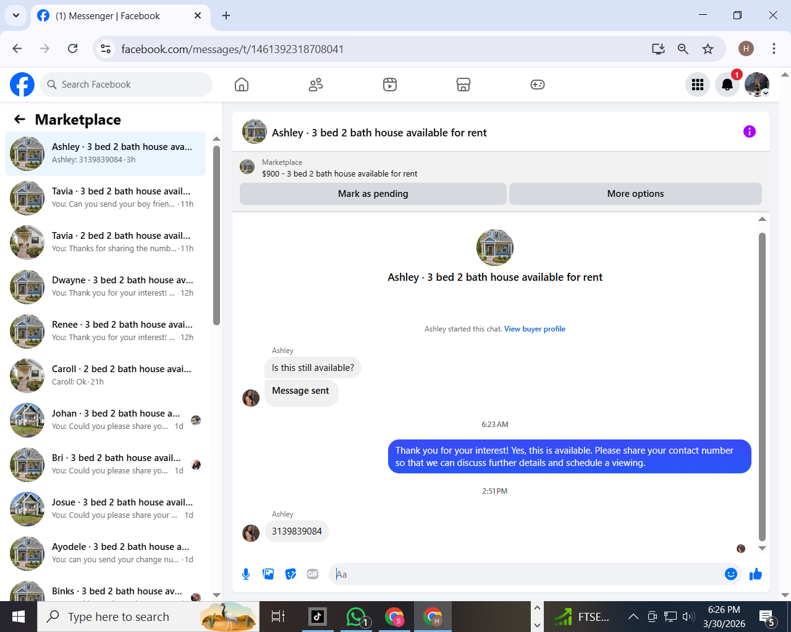
Task: Open the Renee conversation
Action: click(105, 331)
